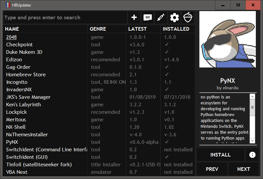Screen dimensions: 263x179
Task: Open the SD card selection icon
Action: (x=147, y=17)
